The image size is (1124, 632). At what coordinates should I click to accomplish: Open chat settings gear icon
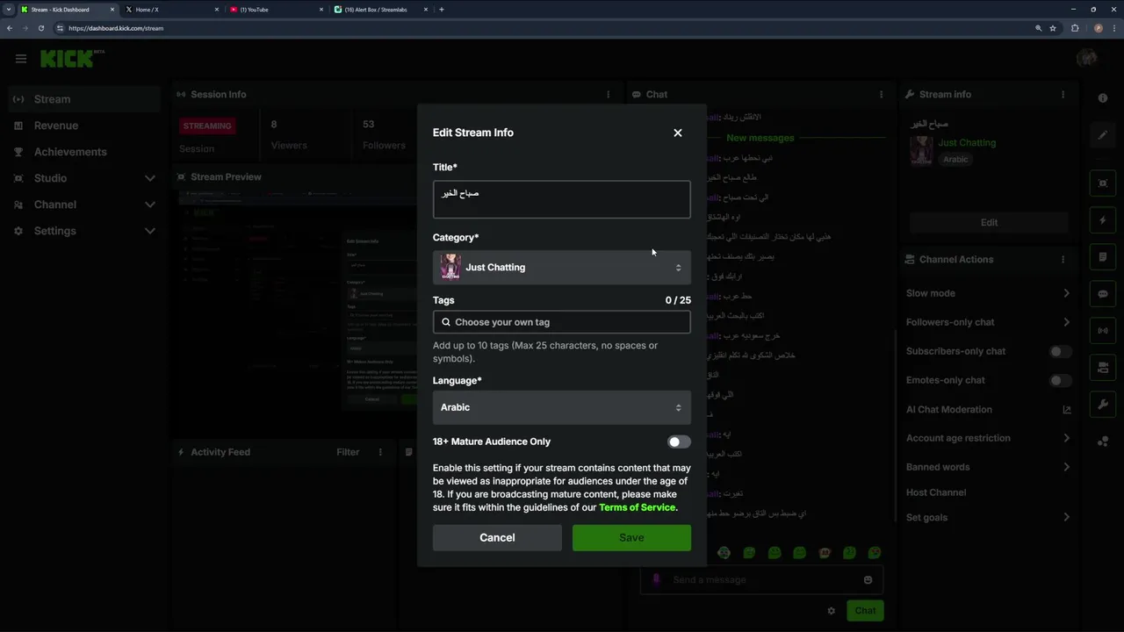tap(831, 611)
